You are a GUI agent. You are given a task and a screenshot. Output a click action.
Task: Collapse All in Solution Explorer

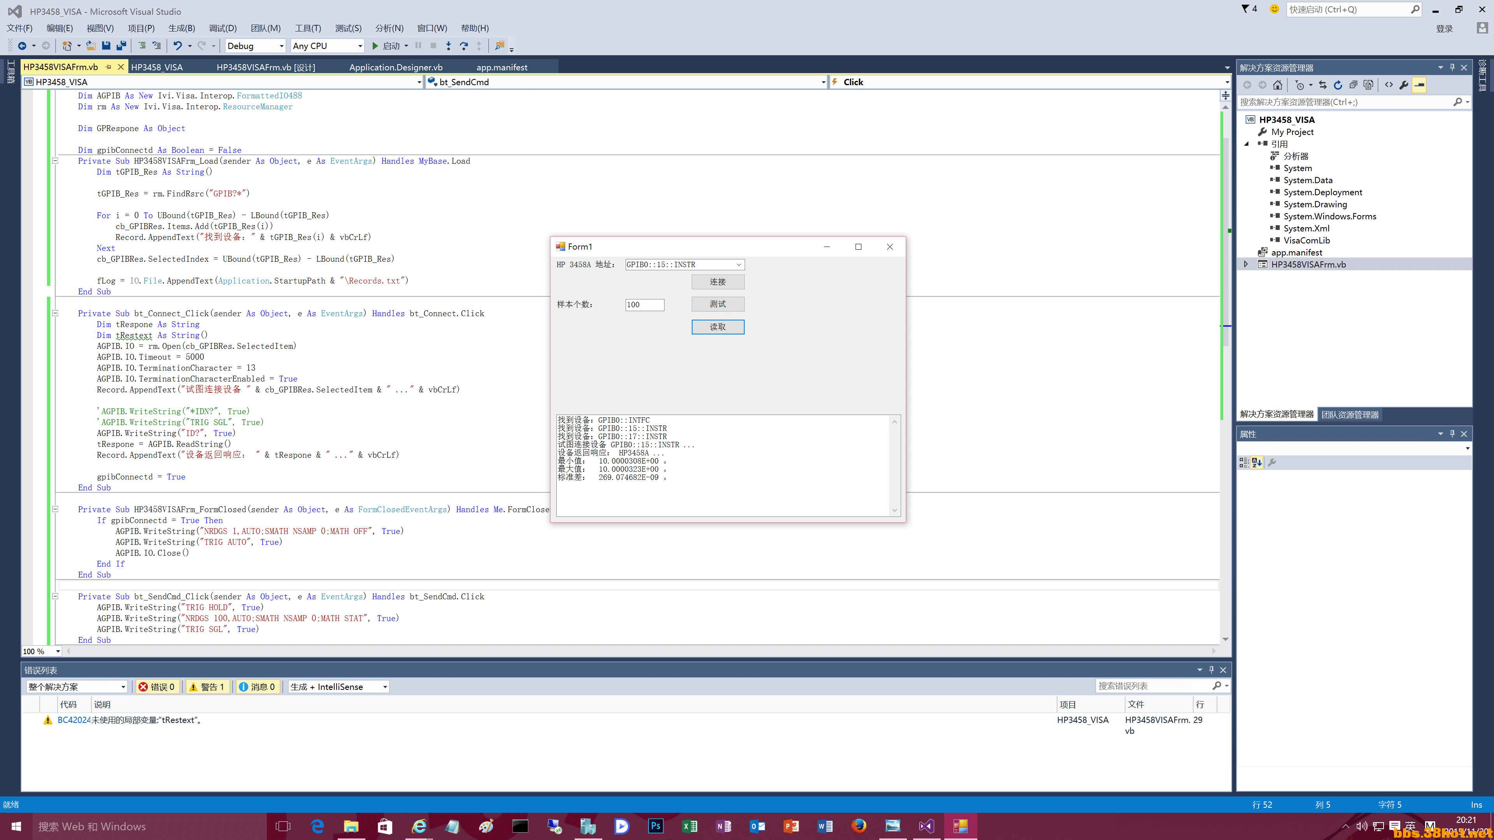(1353, 85)
